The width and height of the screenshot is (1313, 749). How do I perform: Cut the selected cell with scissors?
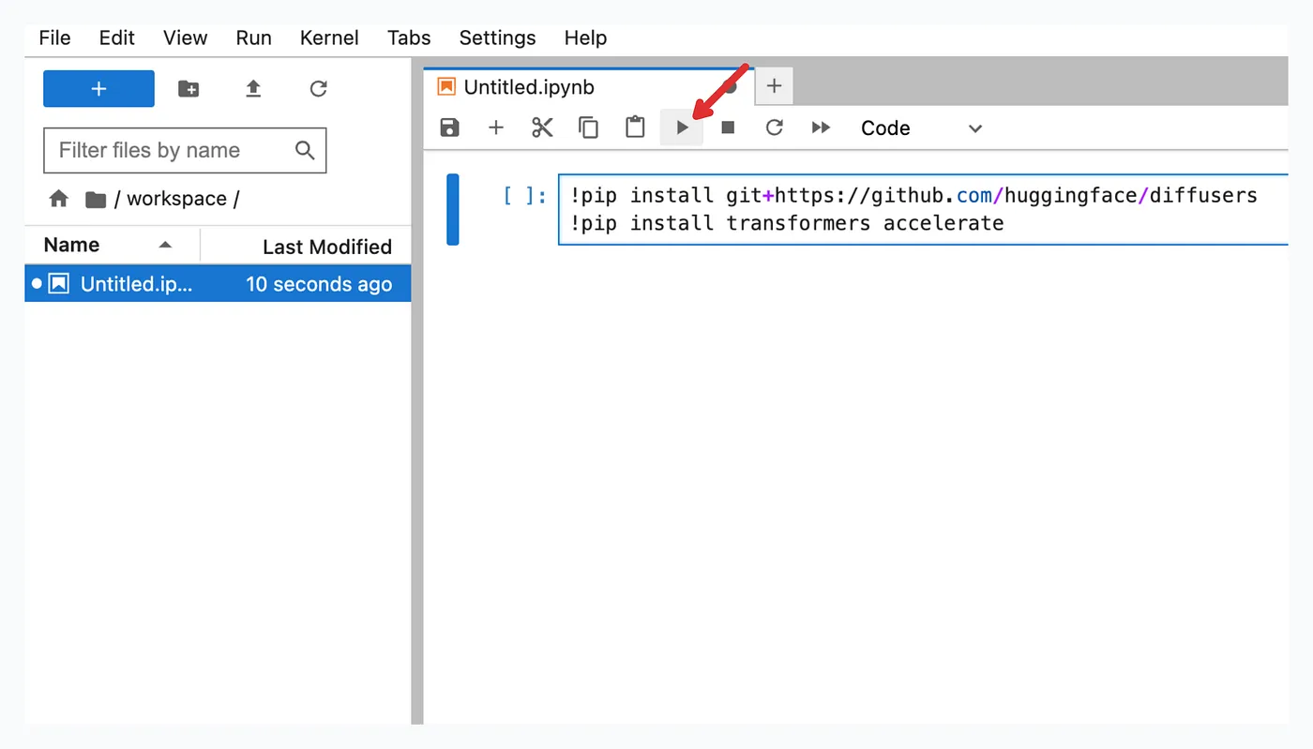[542, 128]
